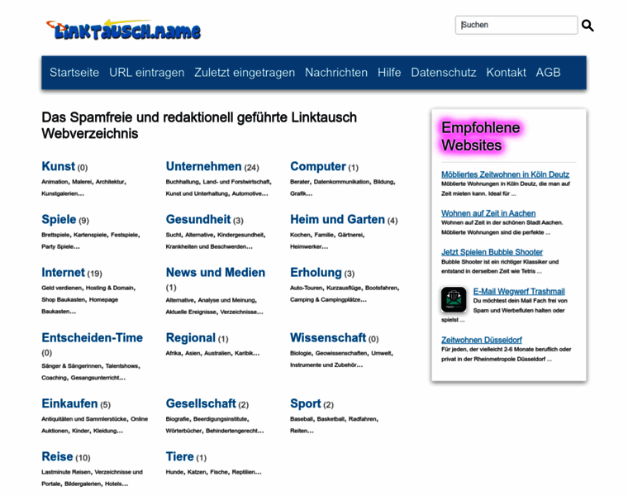The image size is (628, 496).
Task: Open the AGB page
Action: (548, 73)
